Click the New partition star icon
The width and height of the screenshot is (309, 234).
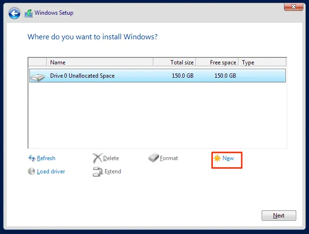(217, 158)
